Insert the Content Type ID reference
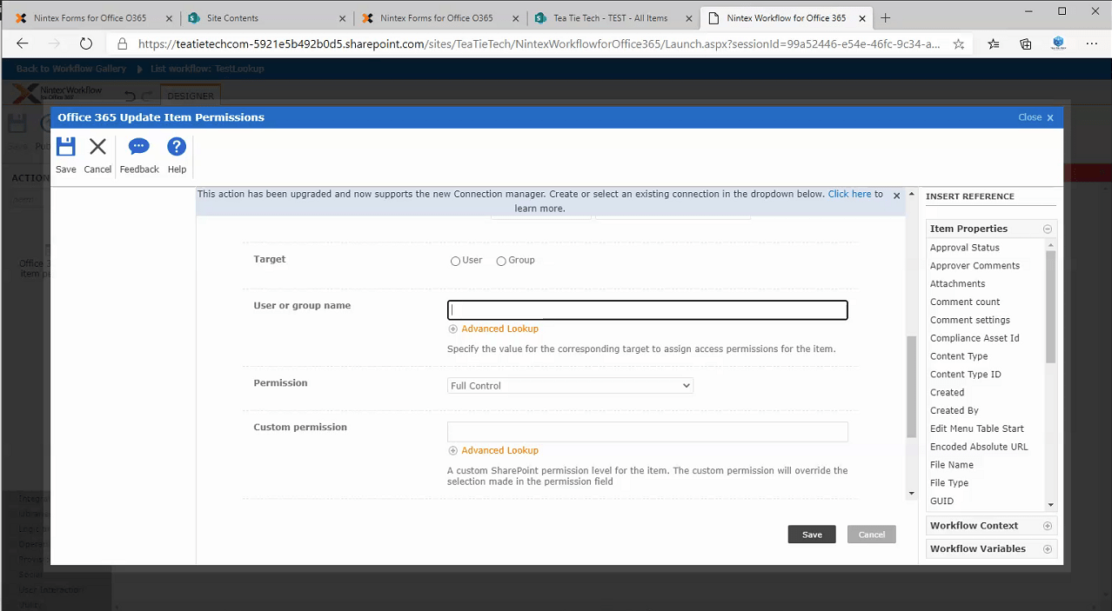Image resolution: width=1112 pixels, height=611 pixels. (965, 375)
